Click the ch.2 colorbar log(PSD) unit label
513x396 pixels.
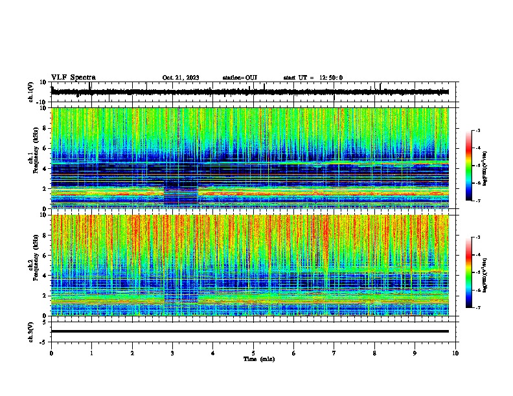(485, 275)
